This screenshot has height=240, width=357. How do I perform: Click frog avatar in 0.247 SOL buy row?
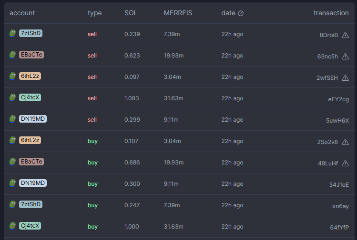[13, 204]
